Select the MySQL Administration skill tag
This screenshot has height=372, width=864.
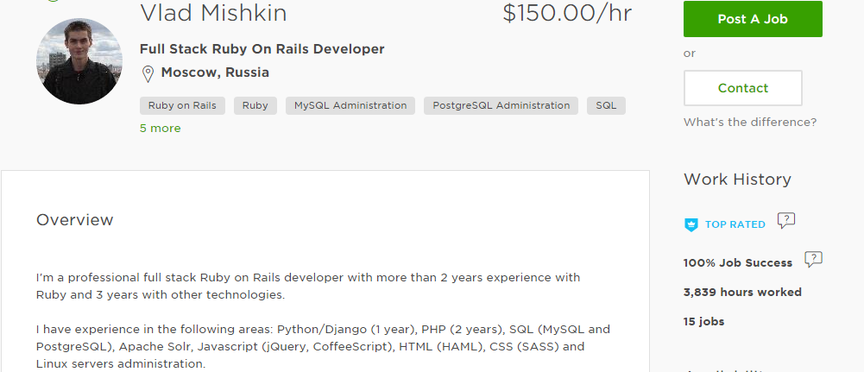click(x=350, y=106)
